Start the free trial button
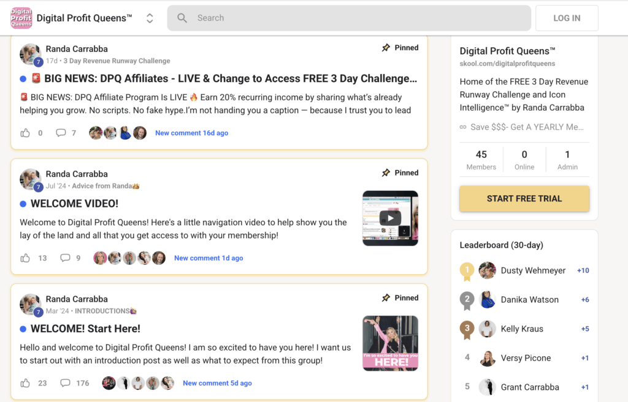This screenshot has width=628, height=402. [524, 199]
